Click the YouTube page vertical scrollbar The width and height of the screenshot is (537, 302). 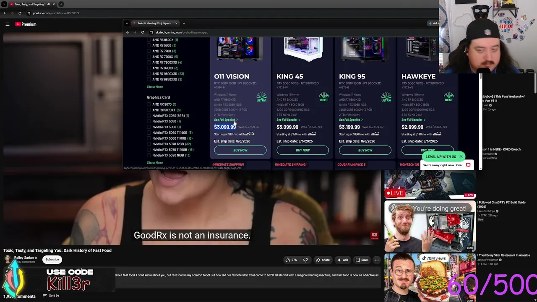click(x=535, y=84)
